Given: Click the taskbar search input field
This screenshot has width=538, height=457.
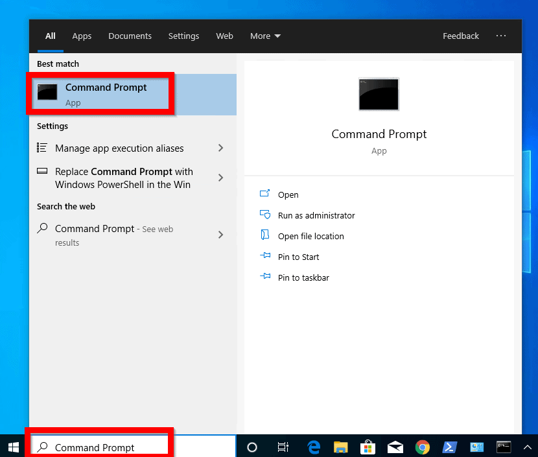Looking at the screenshot, I should [x=133, y=447].
